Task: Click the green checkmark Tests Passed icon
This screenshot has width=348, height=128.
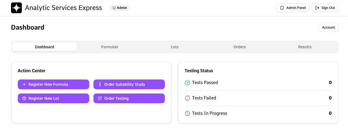Action: pos(187,83)
